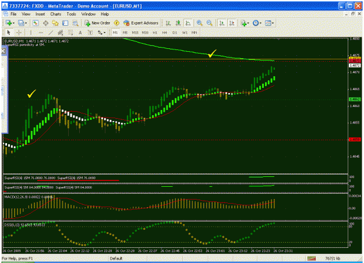Viewport: 364px width, 263px height.
Task: Select the arrow cursor tool
Action: click(9, 33)
